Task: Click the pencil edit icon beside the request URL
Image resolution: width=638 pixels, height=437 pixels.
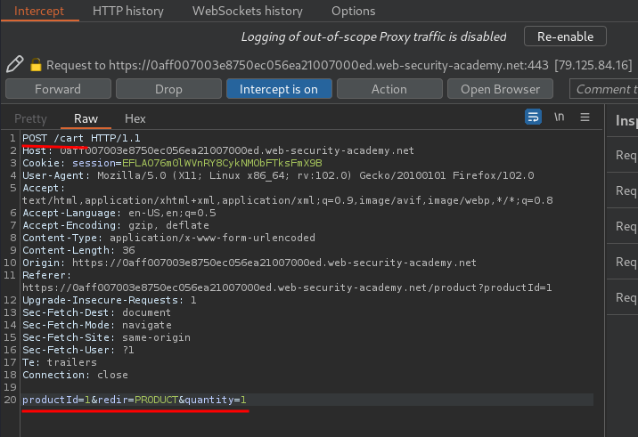Action: 14,64
